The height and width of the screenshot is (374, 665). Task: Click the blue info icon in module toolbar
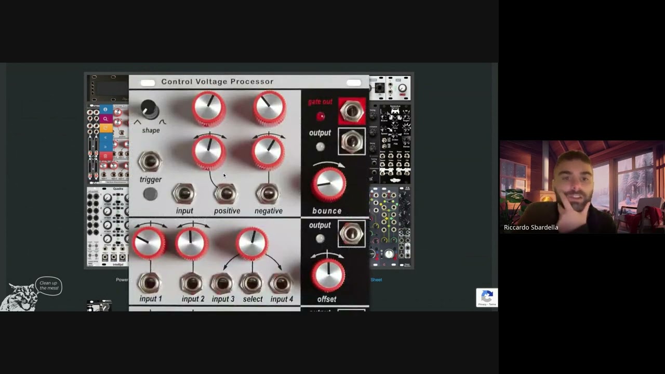105,110
